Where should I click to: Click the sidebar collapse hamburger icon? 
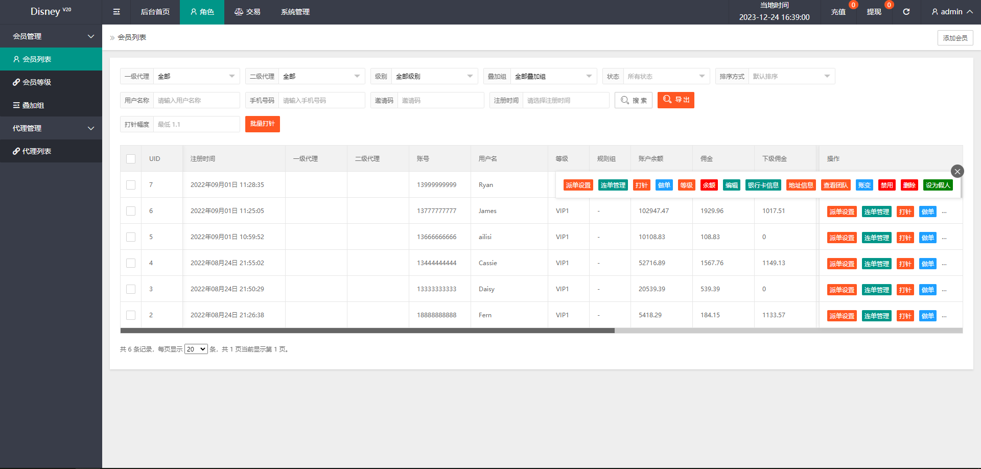coord(116,12)
